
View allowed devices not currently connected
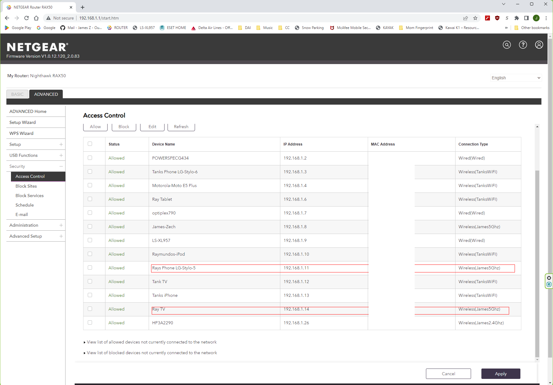tap(152, 342)
